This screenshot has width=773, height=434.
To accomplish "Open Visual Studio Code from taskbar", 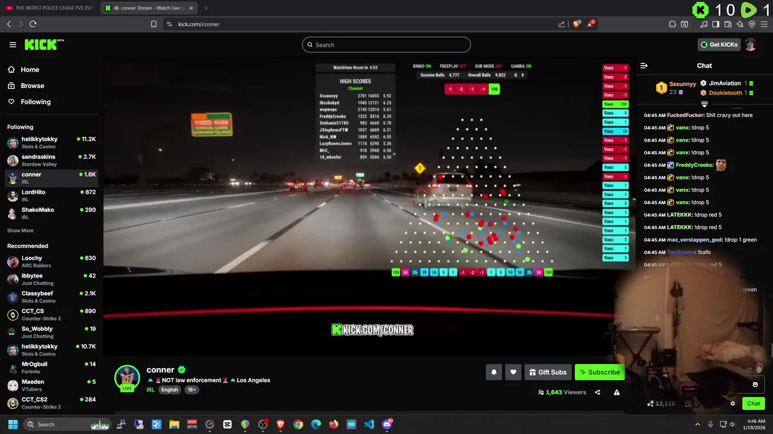I will tap(369, 424).
